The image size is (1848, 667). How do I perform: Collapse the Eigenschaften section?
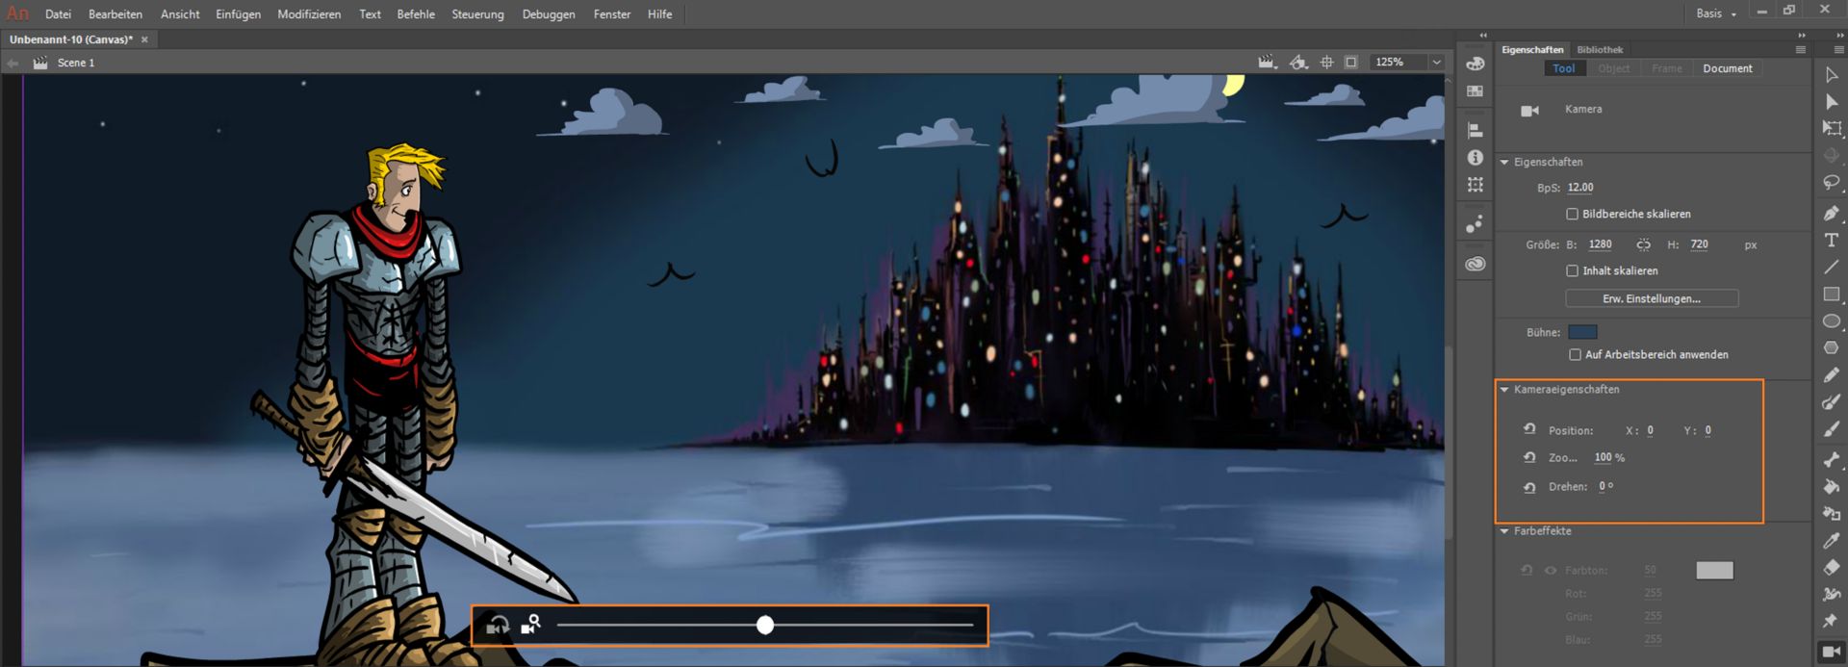click(x=1504, y=162)
